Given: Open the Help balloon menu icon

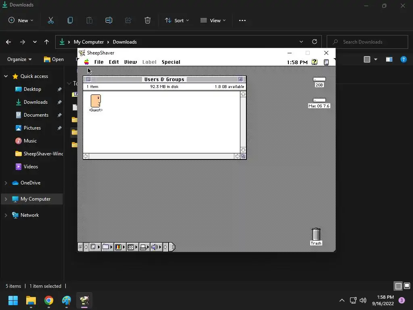Looking at the screenshot, I should point(315,62).
